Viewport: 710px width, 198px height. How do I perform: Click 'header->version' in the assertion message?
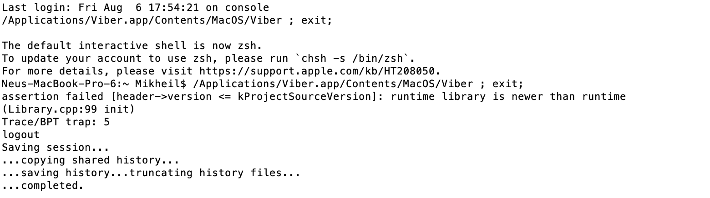164,97
